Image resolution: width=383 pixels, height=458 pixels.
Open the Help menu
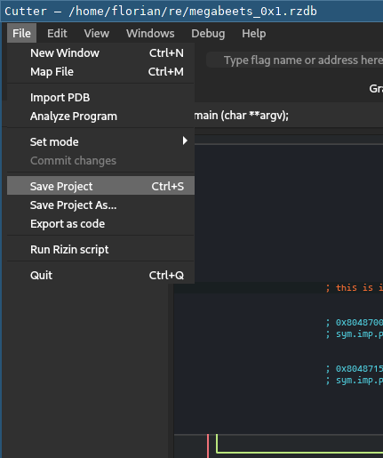[254, 33]
